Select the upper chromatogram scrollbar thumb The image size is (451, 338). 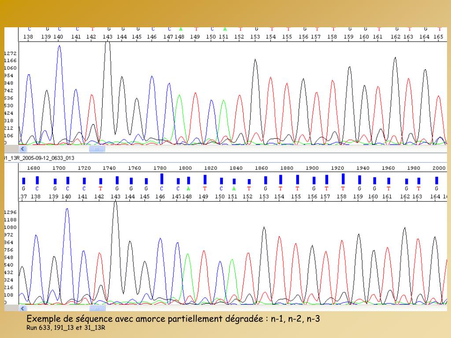click(97, 149)
